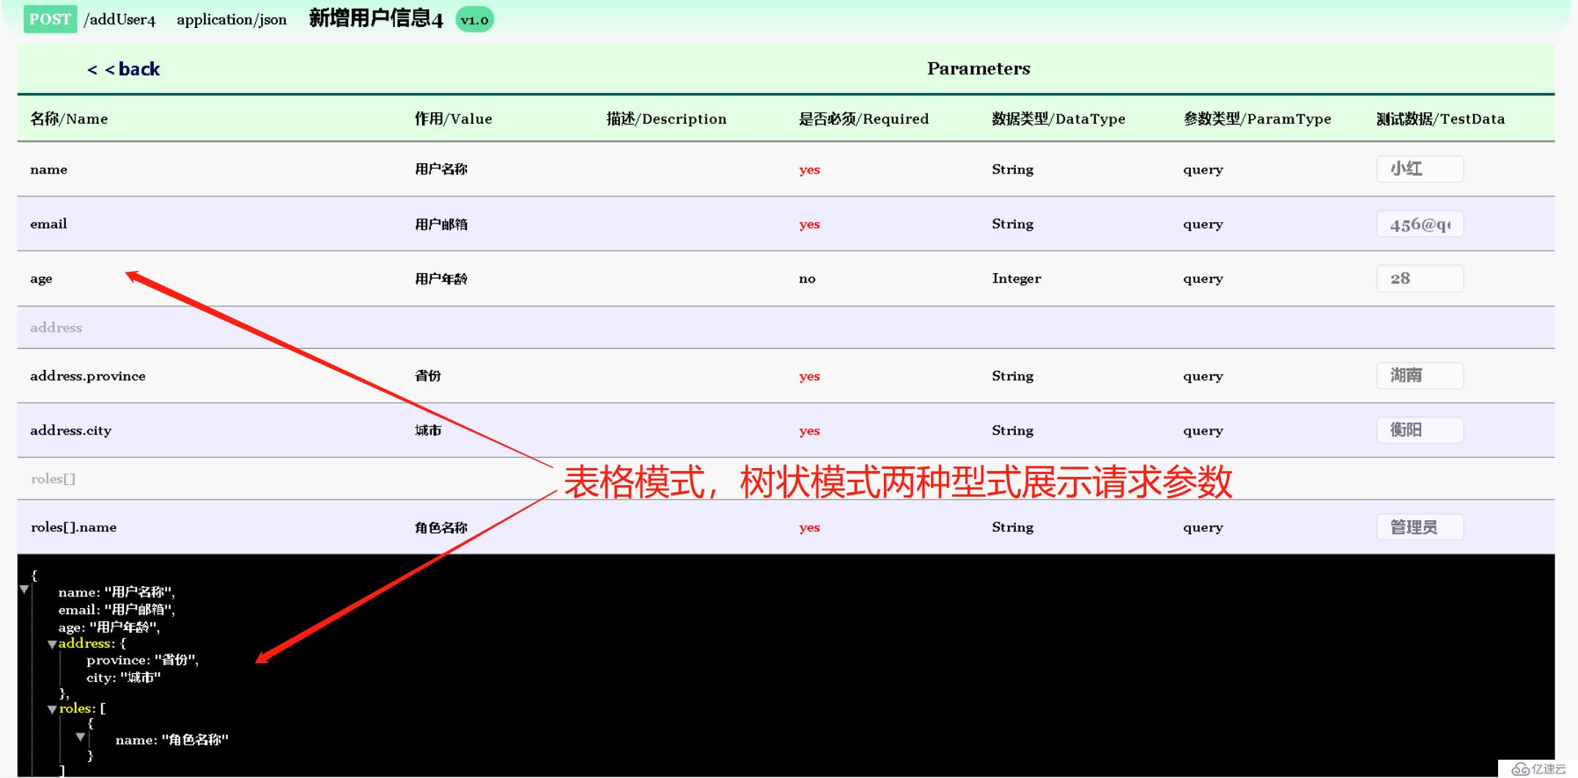The image size is (1578, 778).
Task: Click the application/json content type text
Action: [232, 20]
